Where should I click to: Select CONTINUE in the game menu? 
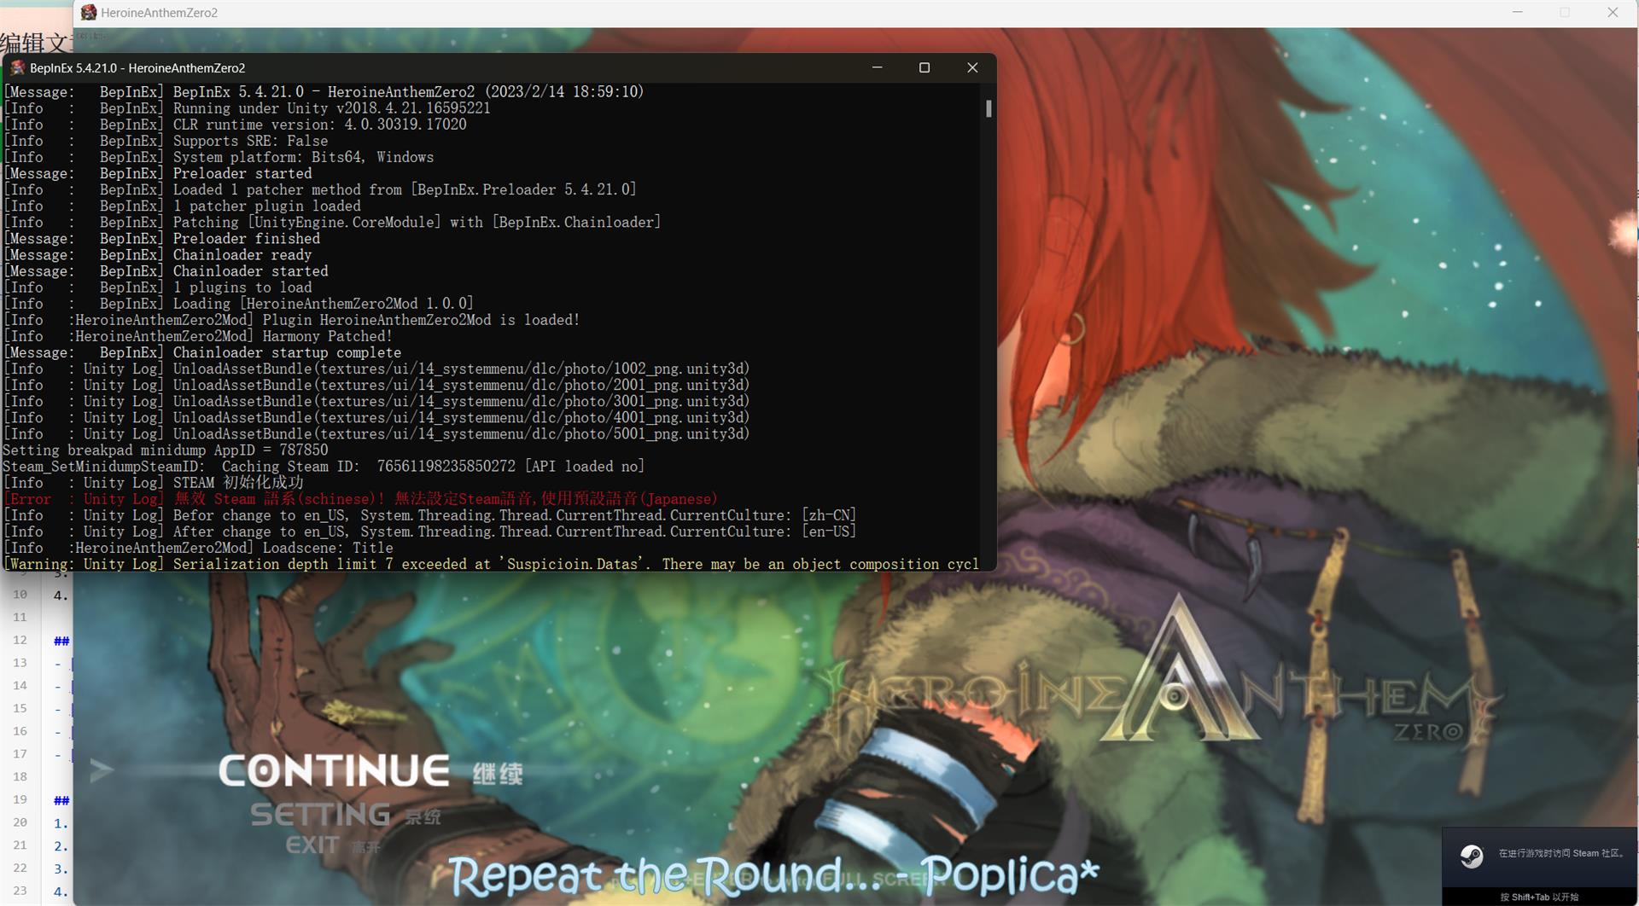tap(335, 771)
